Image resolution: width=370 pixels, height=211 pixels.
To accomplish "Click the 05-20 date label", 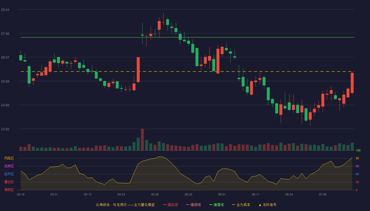I will [188, 194].
